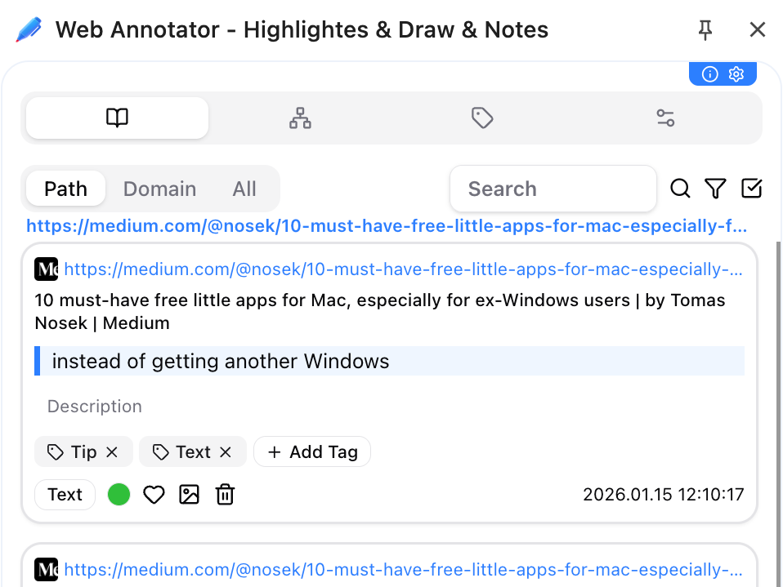Toggle the multi-select checkbox icon
783x587 pixels.
pyautogui.click(x=751, y=189)
